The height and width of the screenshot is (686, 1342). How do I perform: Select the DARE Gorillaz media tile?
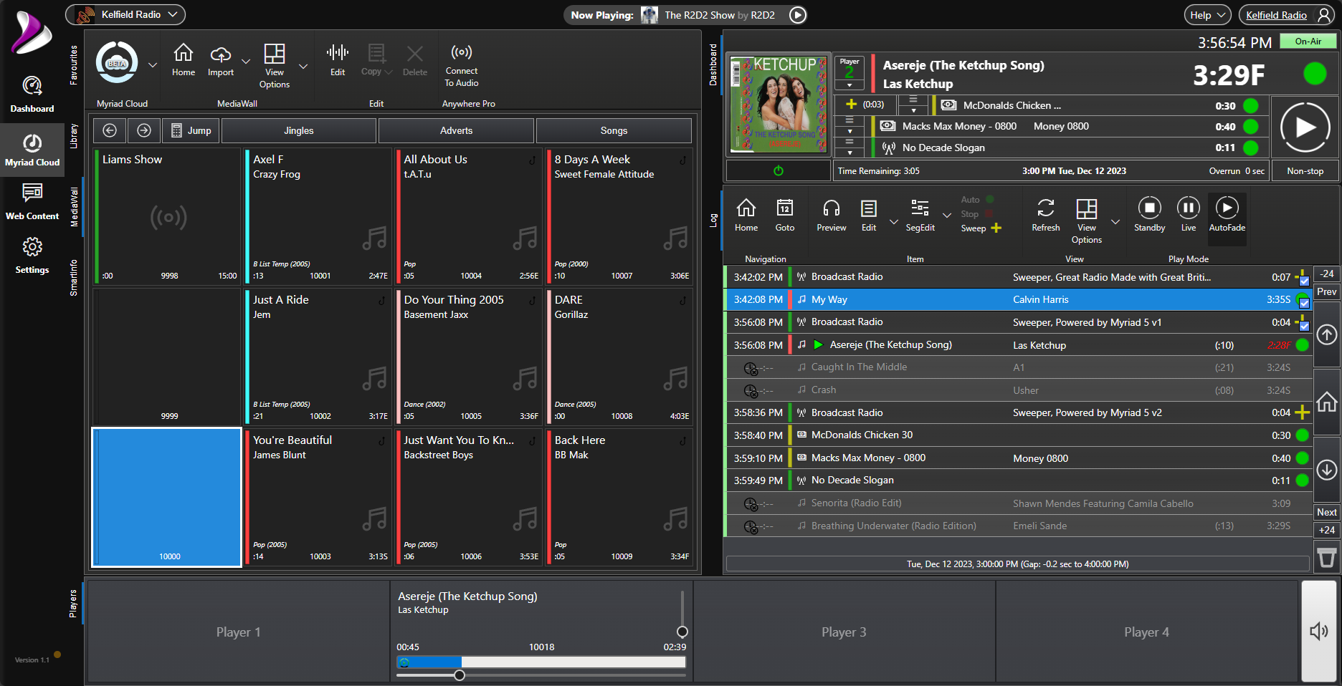pyautogui.click(x=619, y=357)
